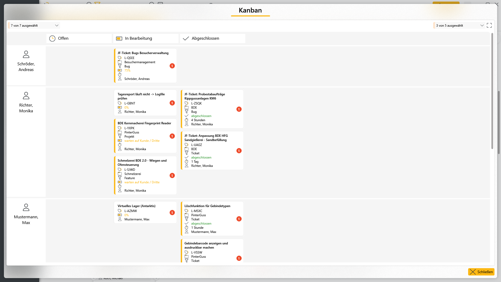Click red badge on Anpassung BDE HFG card
The image size is (501, 282).
click(239, 151)
